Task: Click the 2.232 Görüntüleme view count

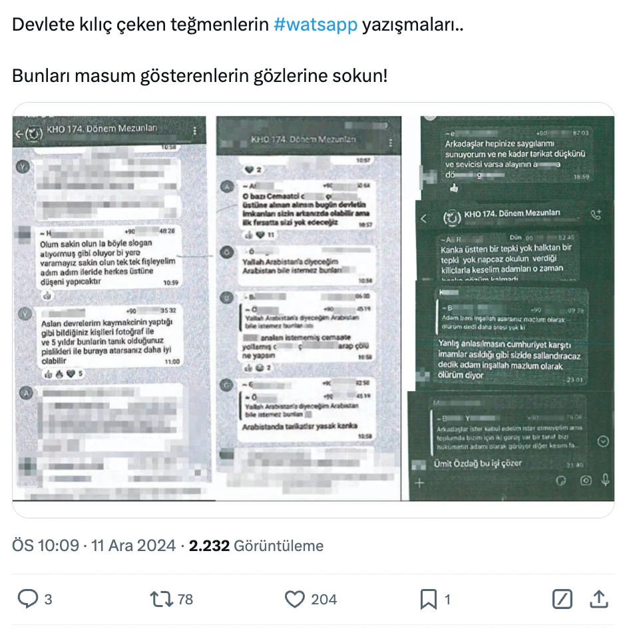Action: point(256,546)
